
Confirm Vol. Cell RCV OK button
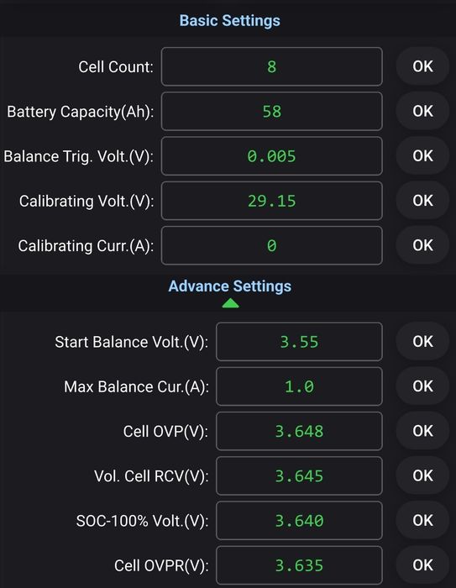[422, 475]
